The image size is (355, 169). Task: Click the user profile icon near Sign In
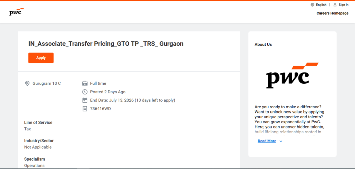[335, 5]
